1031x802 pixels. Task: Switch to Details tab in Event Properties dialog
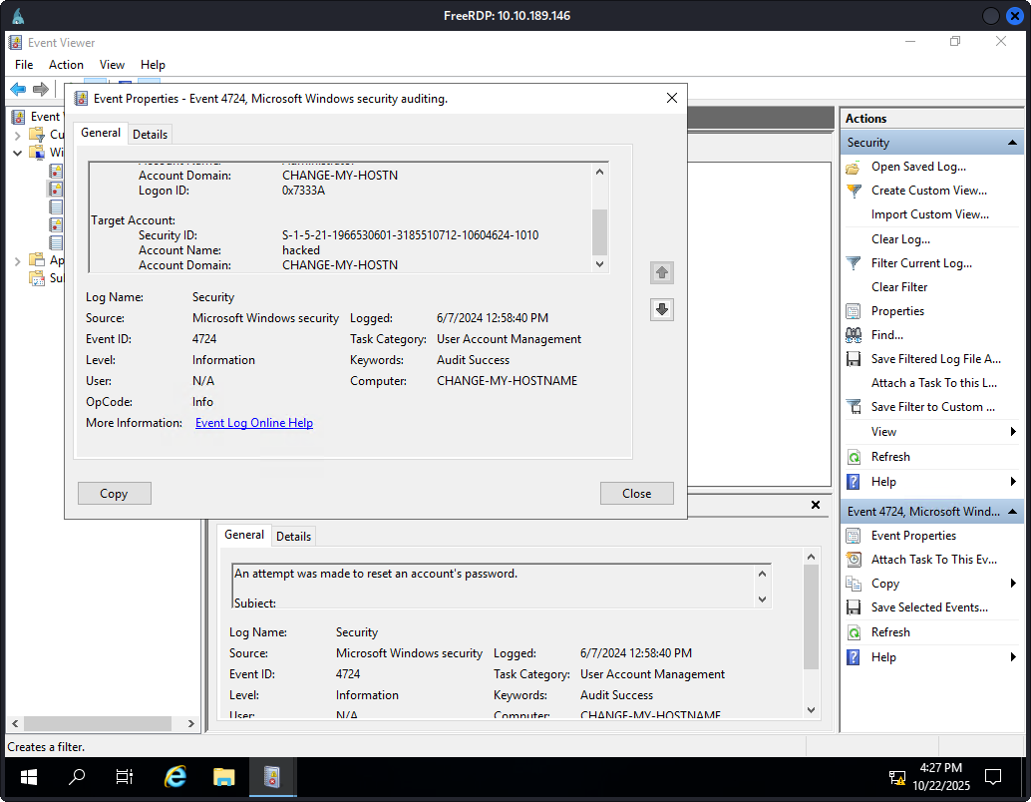point(150,135)
